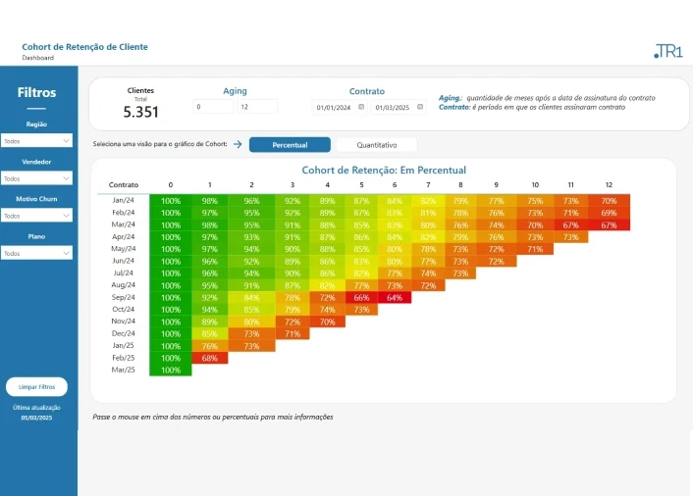This screenshot has width=693, height=496.
Task: Click the Contrato start date 01/01/2024 field
Action: click(334, 108)
